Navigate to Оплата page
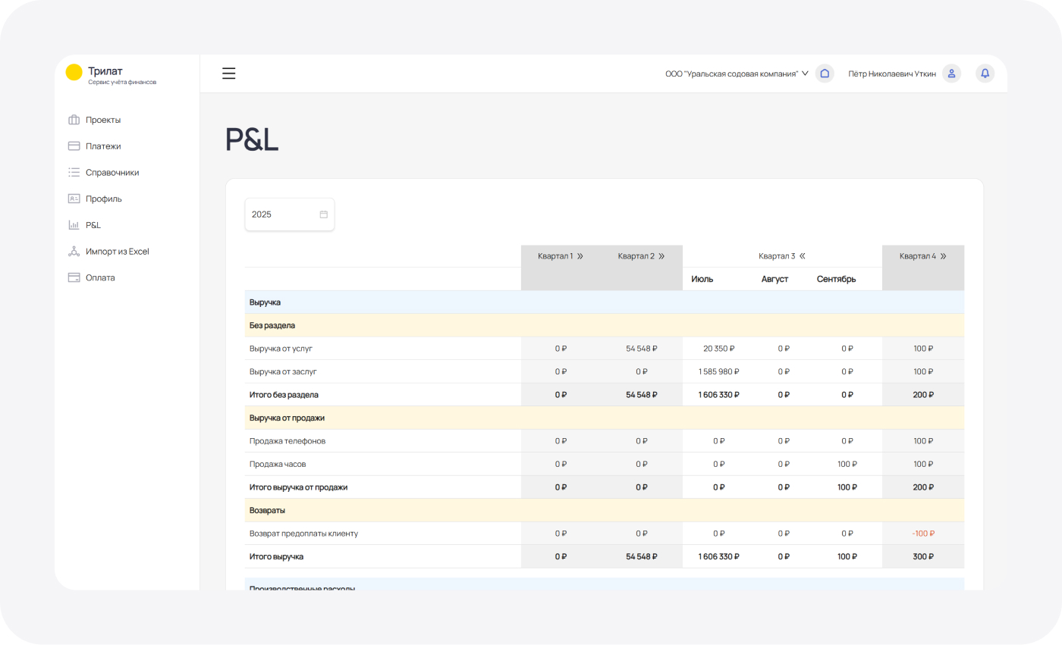 pos(100,277)
